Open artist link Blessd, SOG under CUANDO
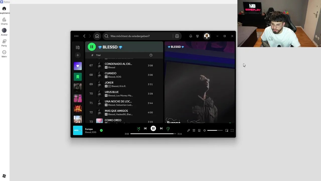Viewport: 321px width, 181px height. click(x=115, y=77)
